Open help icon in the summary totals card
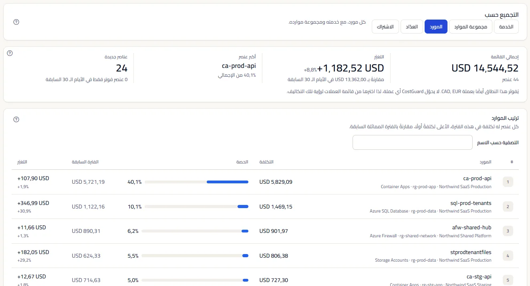The image size is (530, 286). pos(10,53)
